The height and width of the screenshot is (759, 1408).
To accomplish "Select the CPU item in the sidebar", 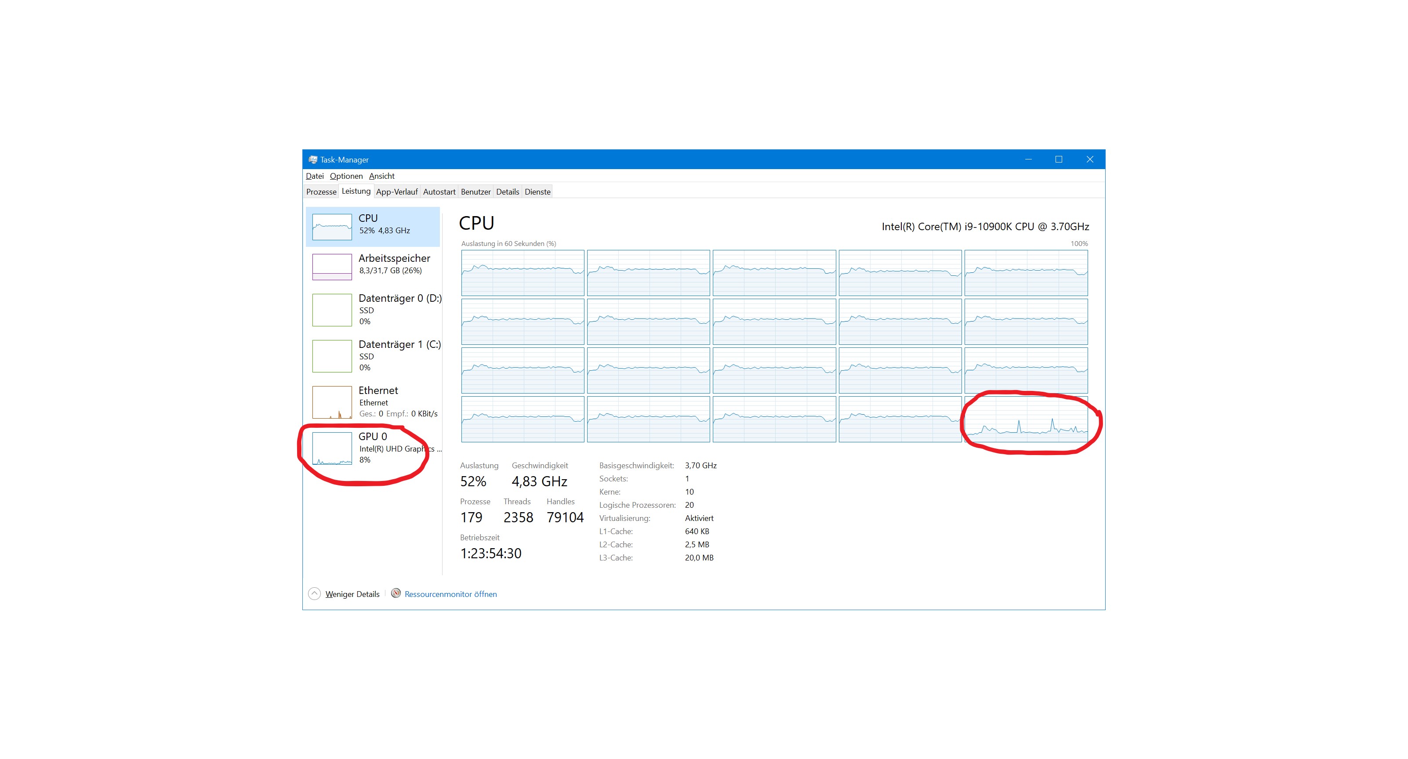I will tap(373, 227).
